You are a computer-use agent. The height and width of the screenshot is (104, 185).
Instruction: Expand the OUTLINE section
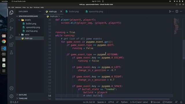point(23,95)
